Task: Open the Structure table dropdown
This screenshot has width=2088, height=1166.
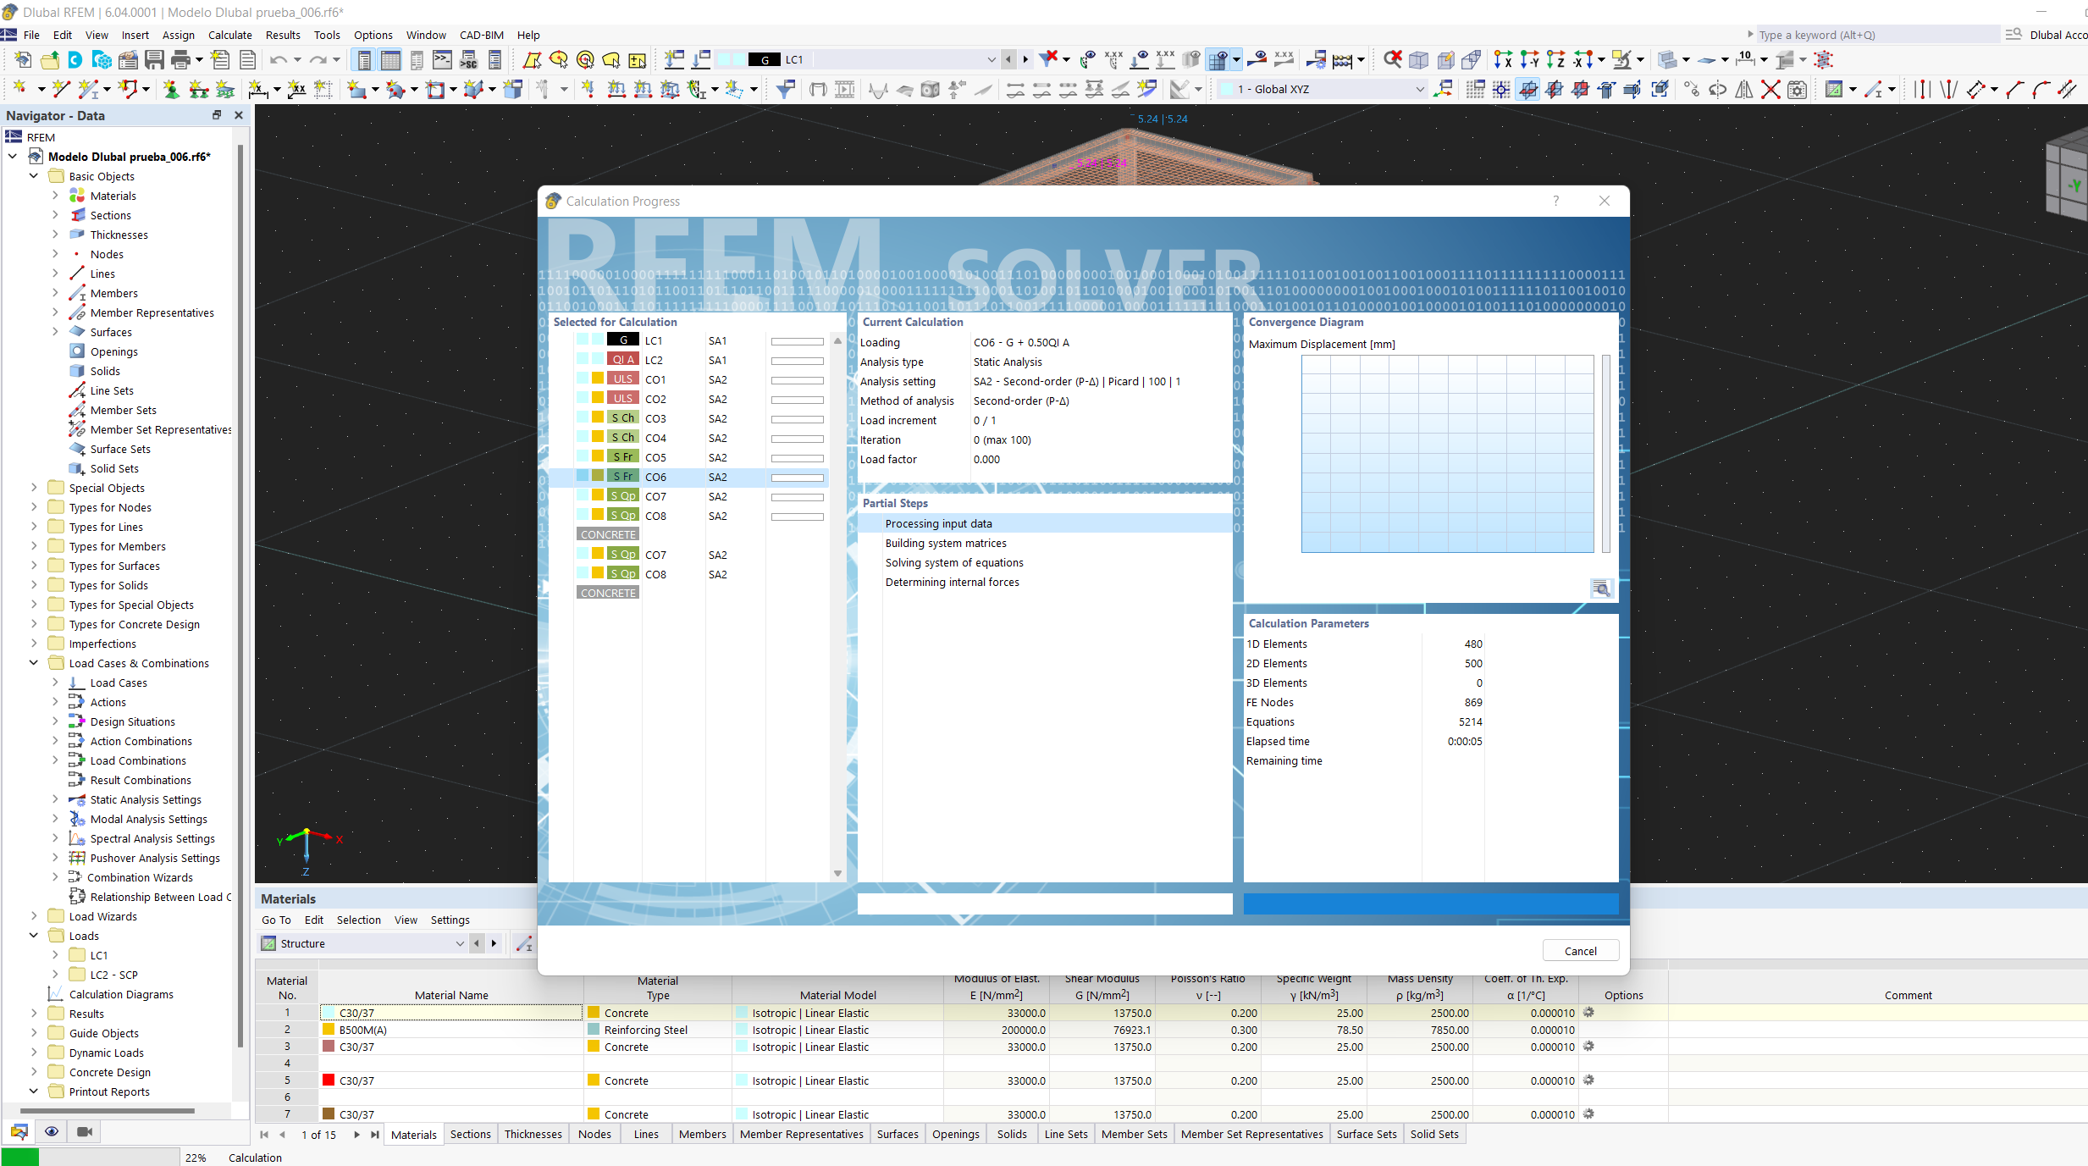Action: point(460,943)
